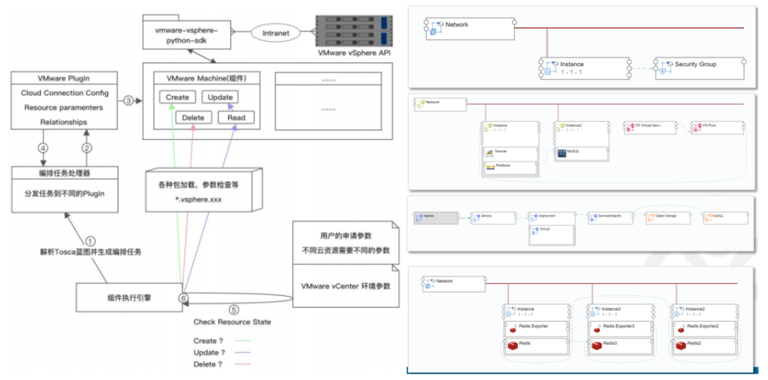Click the VMware vCenter 环境参数 note

pos(346,286)
